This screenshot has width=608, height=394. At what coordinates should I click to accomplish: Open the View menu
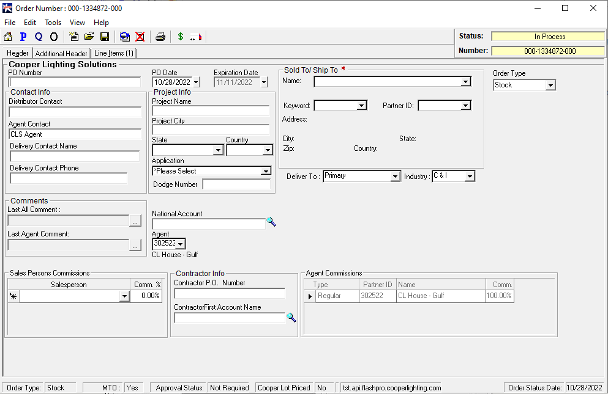click(x=77, y=23)
